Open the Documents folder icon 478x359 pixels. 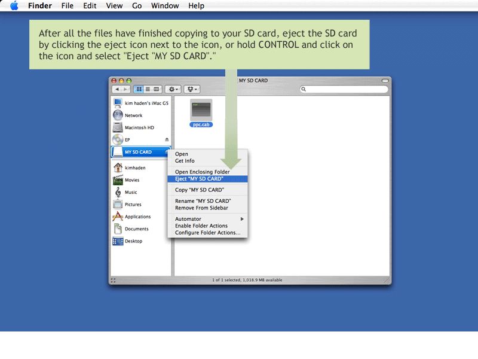point(118,229)
